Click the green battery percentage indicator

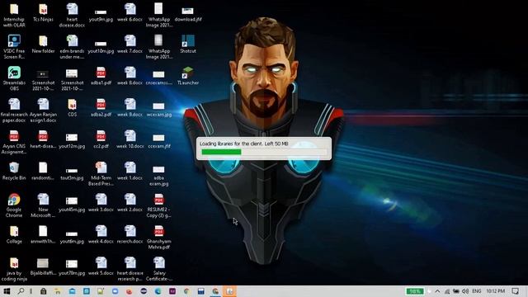coord(415,291)
